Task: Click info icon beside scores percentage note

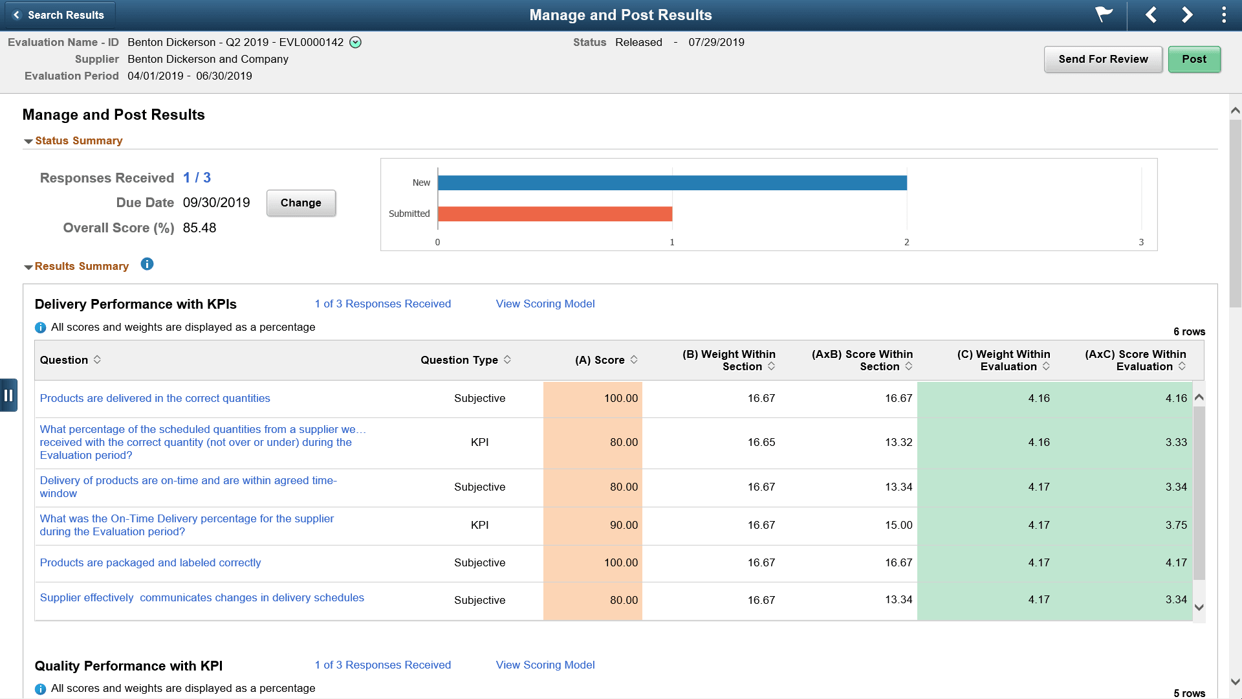Action: (41, 327)
